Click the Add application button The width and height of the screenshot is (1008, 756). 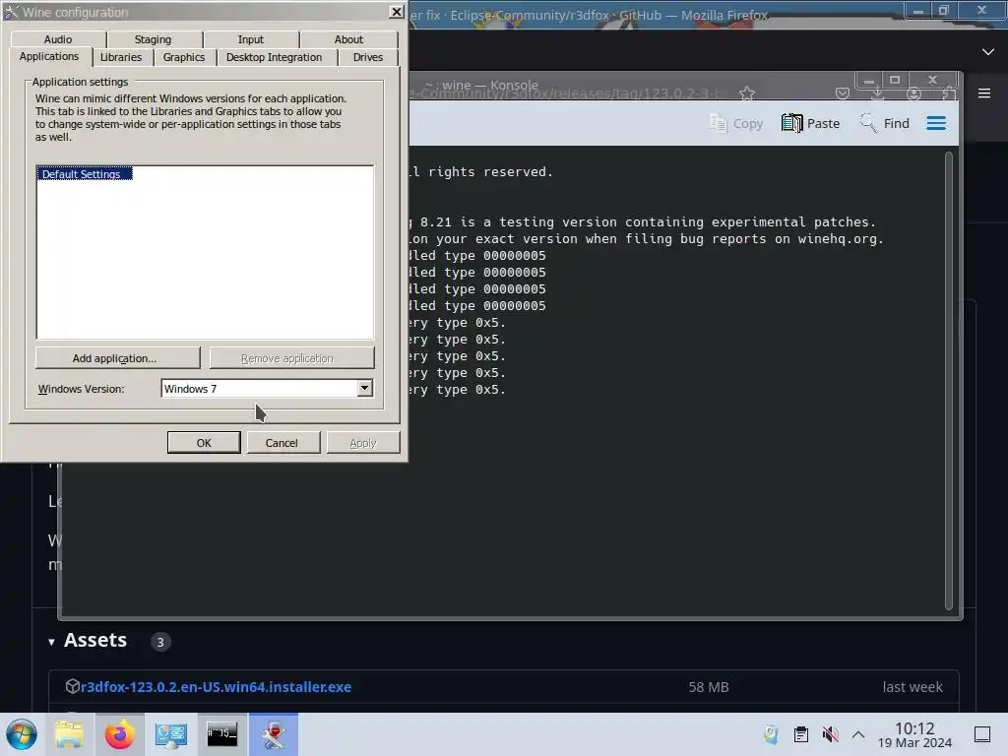coord(118,358)
